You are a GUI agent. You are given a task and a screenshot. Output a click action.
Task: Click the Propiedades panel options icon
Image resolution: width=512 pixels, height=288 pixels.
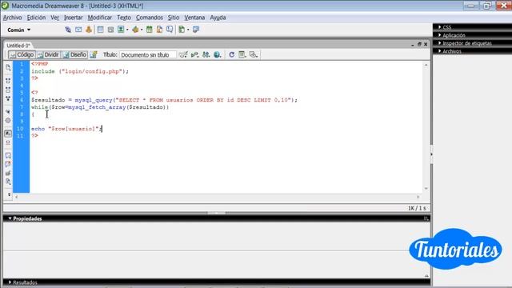pos(426,218)
